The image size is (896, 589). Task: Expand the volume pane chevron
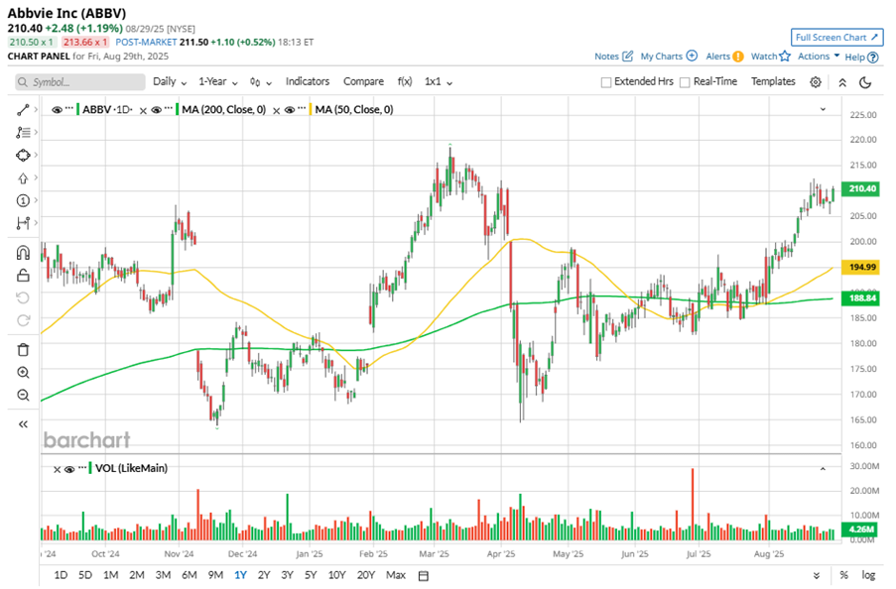(823, 468)
